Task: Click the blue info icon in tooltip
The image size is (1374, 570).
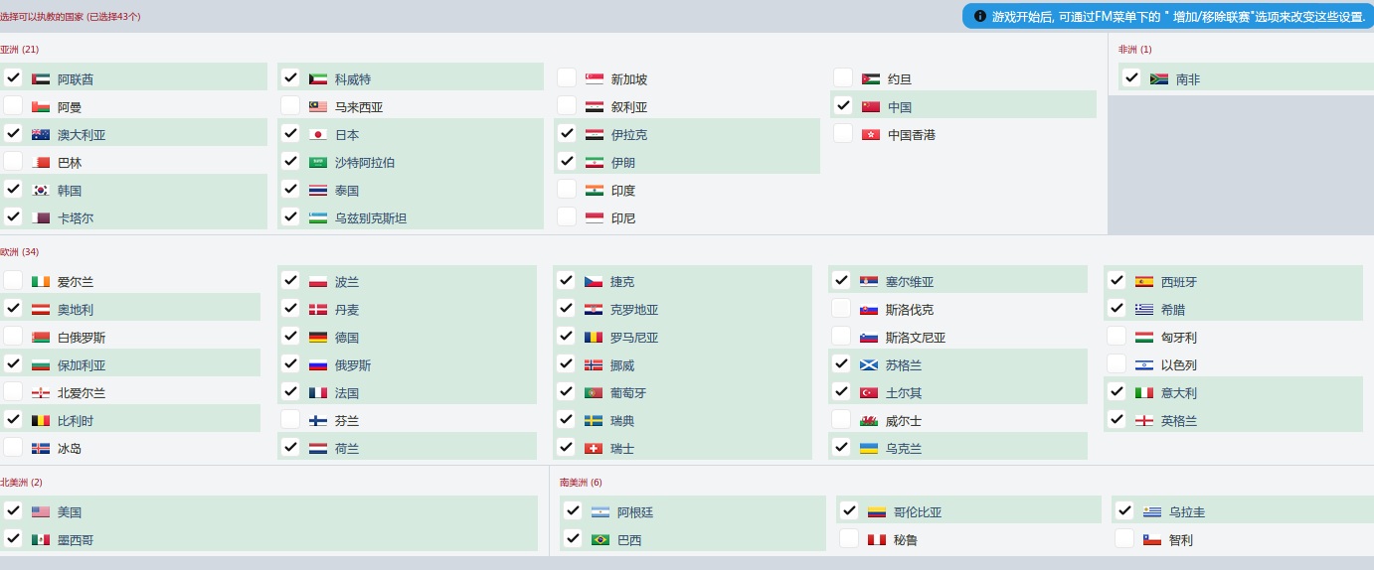Action: (x=980, y=17)
